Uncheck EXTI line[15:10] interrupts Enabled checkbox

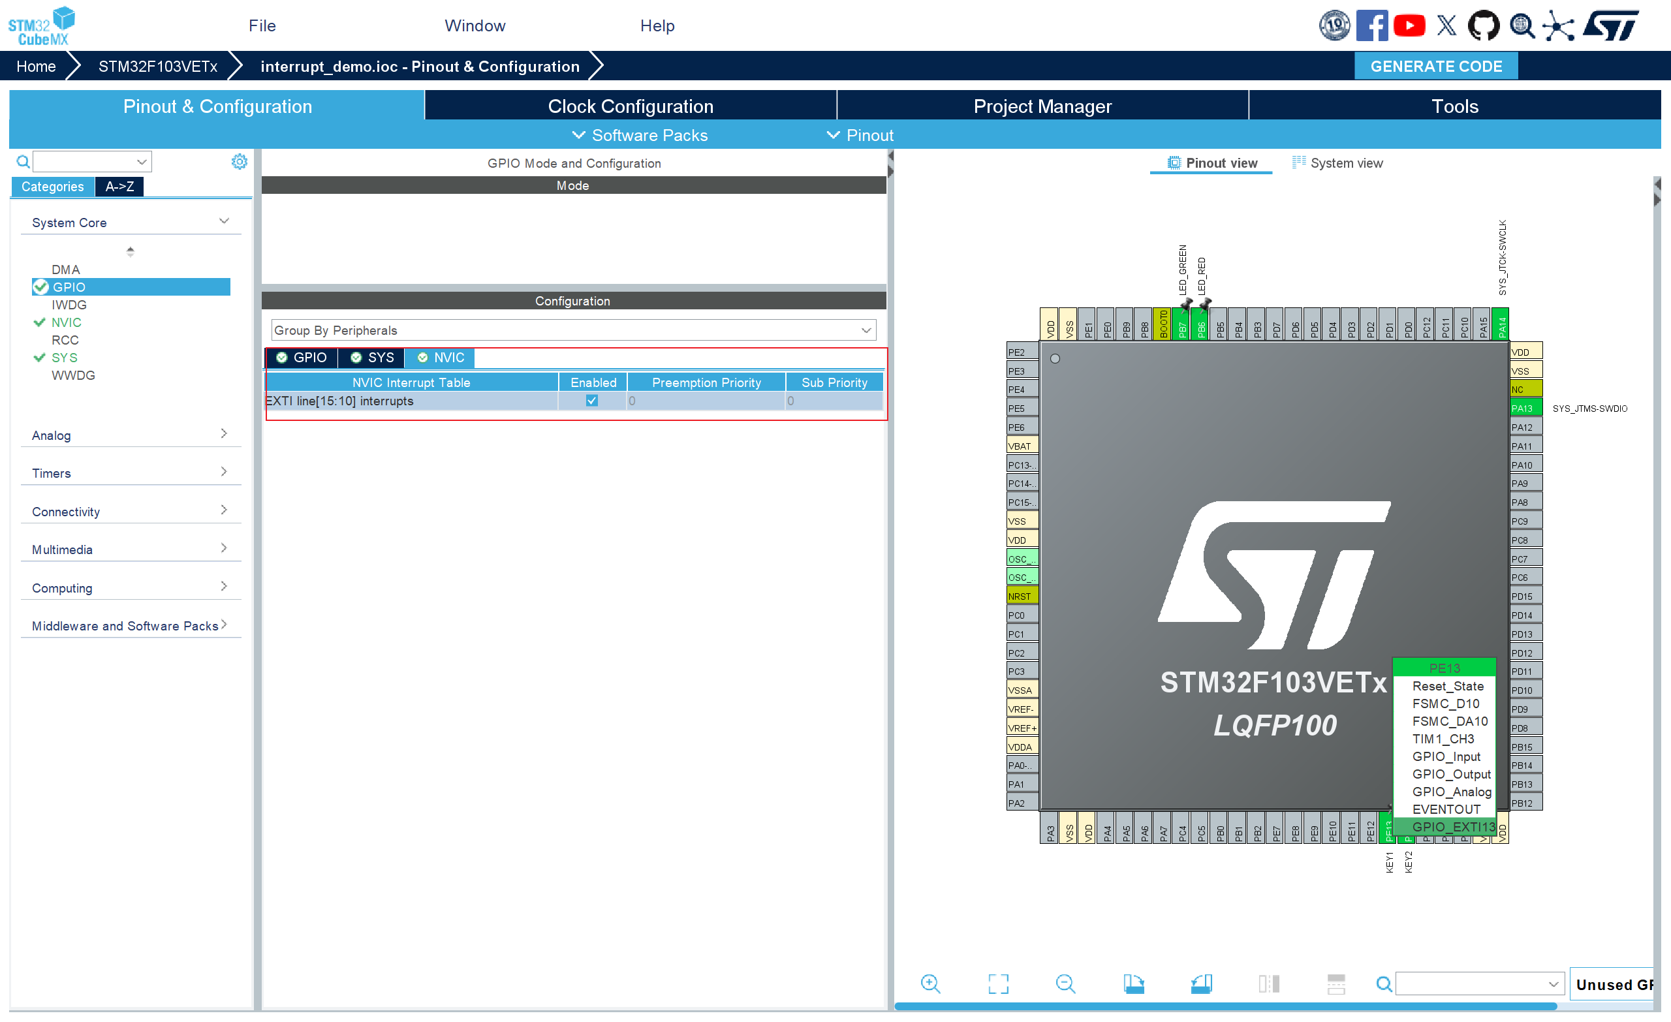point(591,401)
